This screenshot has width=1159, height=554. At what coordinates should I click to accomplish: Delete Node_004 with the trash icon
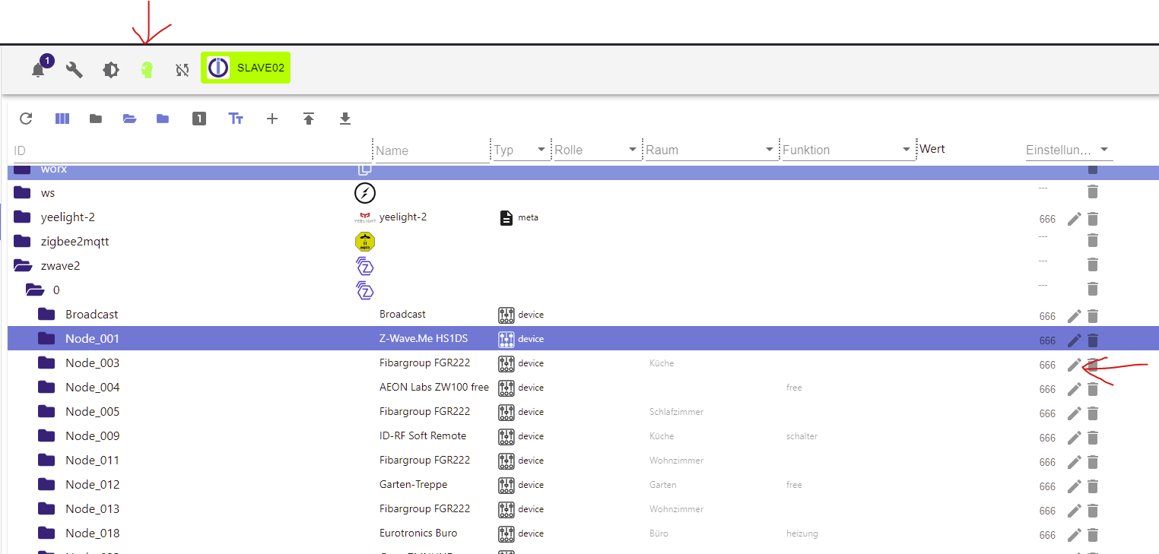1093,389
